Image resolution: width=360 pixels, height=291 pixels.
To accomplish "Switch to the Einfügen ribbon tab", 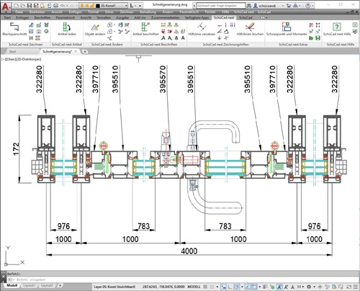I will pyautogui.click(x=22, y=17).
